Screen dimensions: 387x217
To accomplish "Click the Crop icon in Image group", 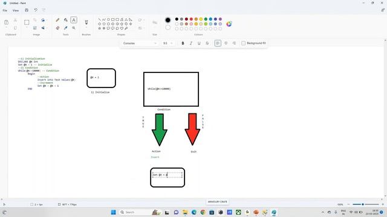I will click(x=35, y=20).
